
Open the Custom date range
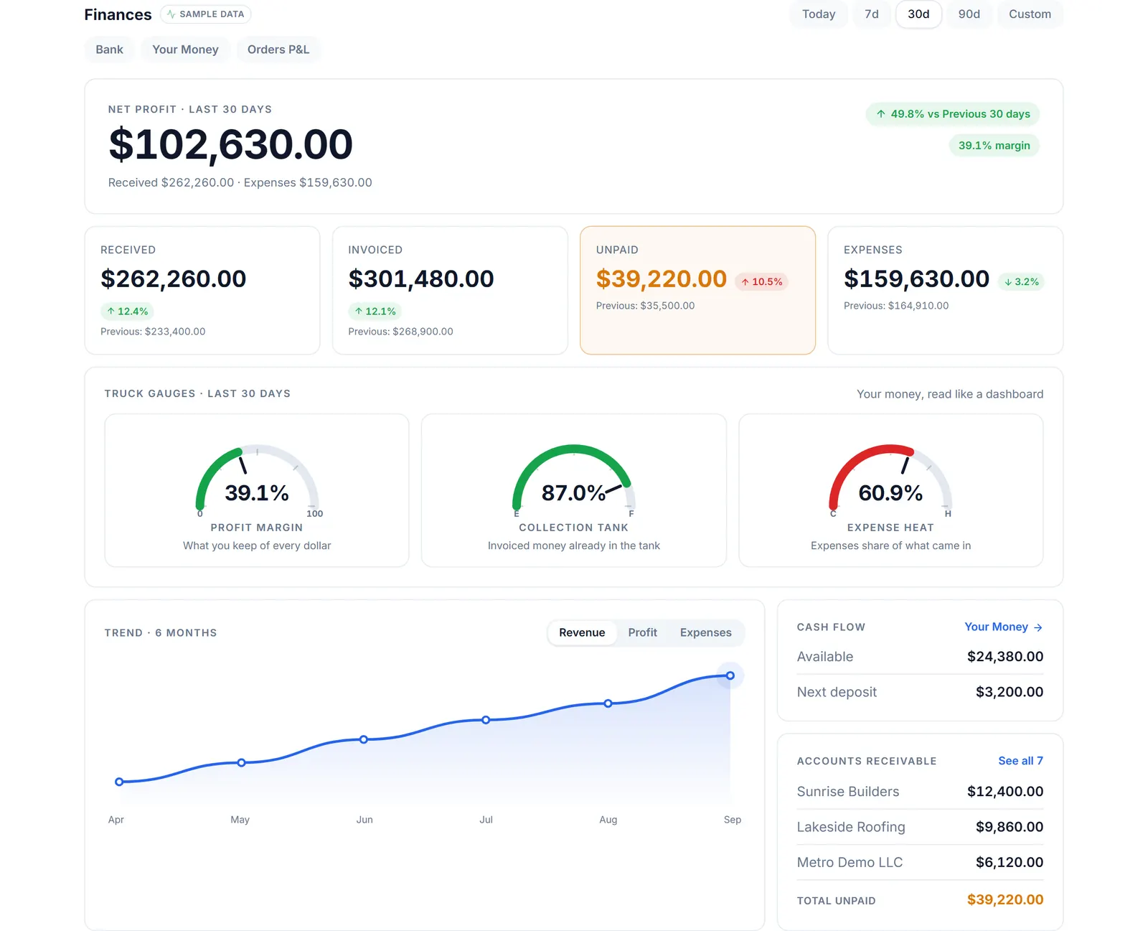coord(1030,14)
